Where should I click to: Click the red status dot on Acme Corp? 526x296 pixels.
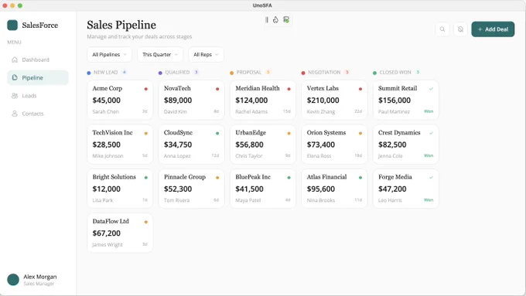(146, 89)
